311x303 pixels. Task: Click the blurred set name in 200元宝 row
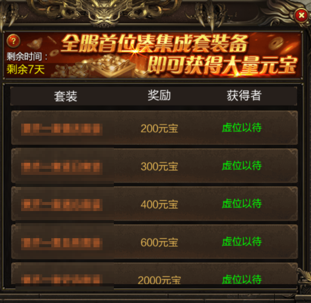click(62, 129)
